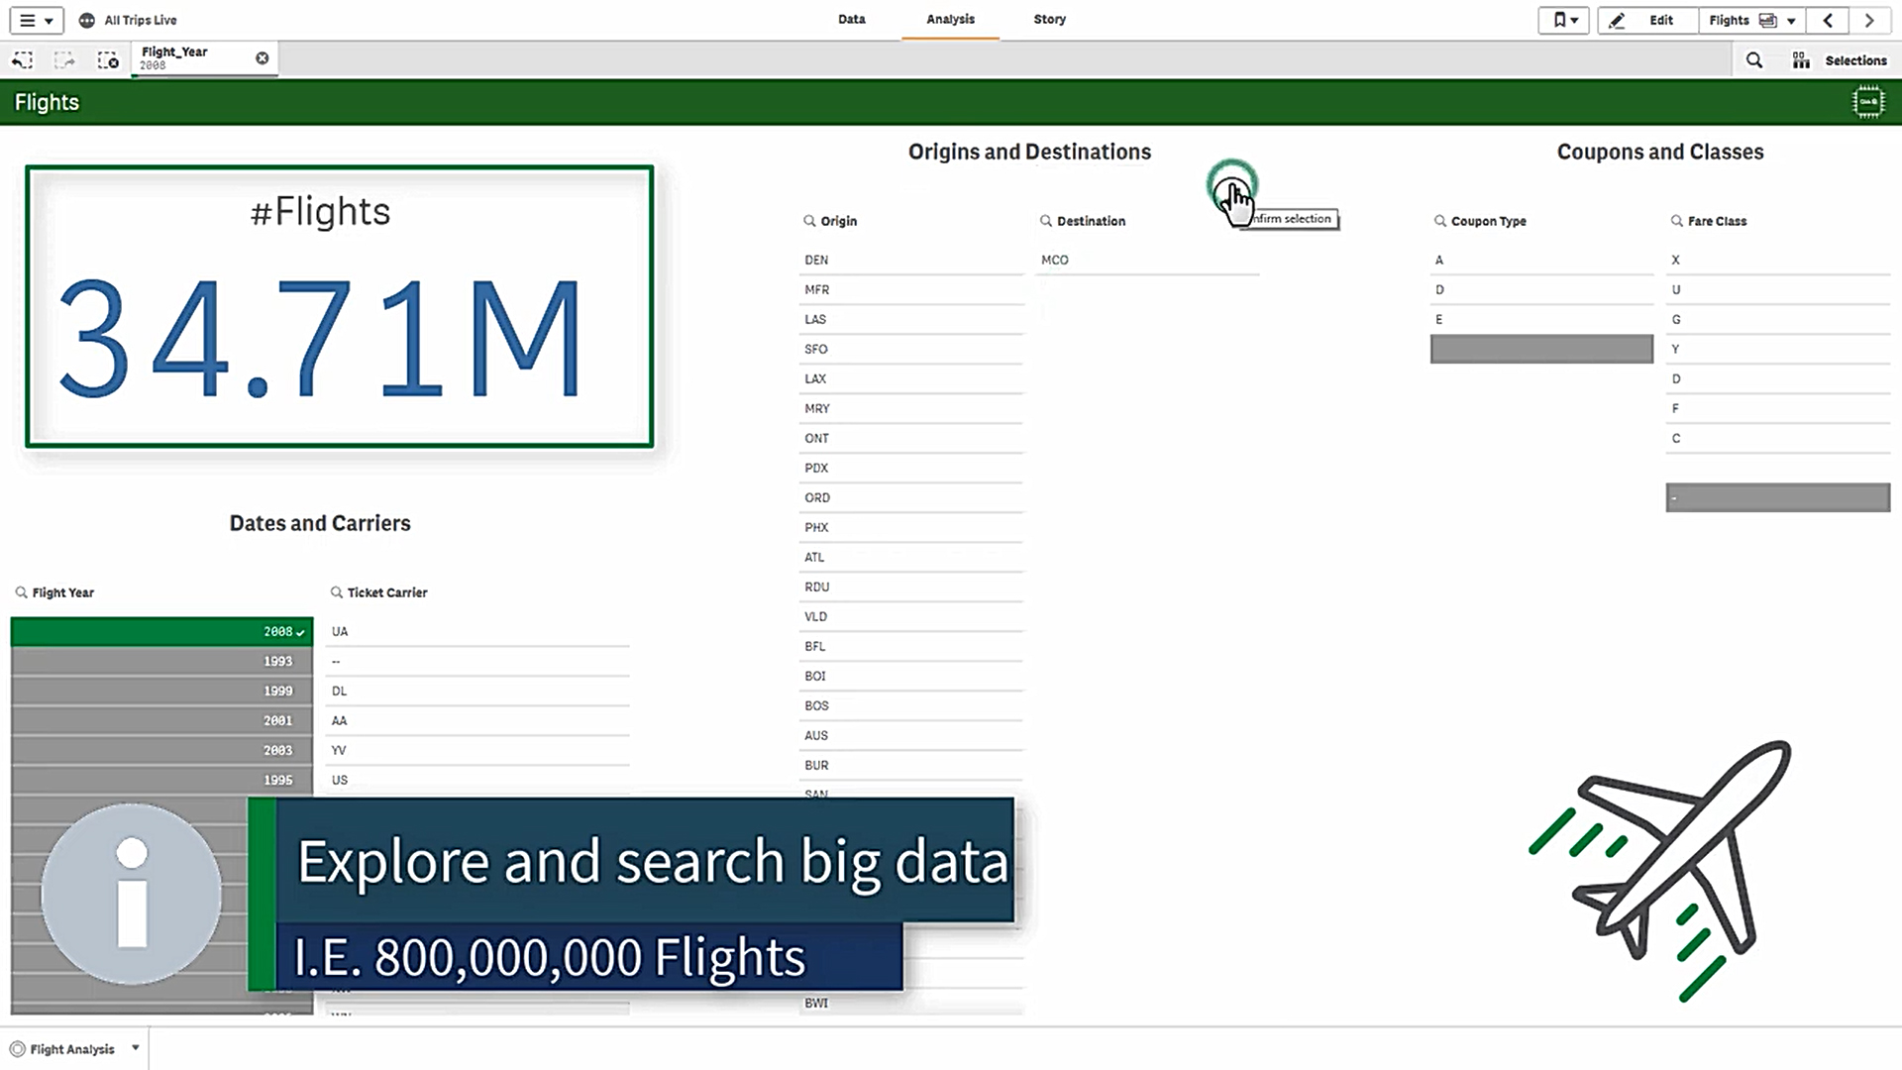
Task: Switch to the Story tab
Action: [1049, 19]
